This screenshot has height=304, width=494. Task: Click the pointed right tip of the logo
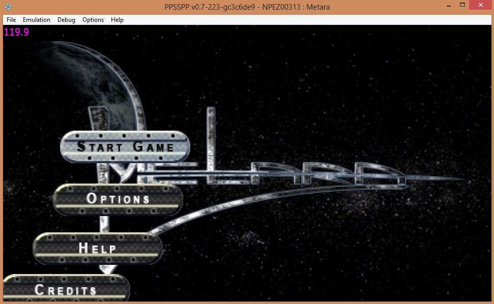[x=458, y=179]
